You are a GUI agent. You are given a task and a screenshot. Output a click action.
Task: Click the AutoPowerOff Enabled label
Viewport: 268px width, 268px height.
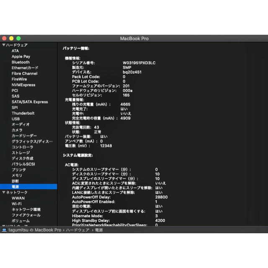click(x=93, y=202)
